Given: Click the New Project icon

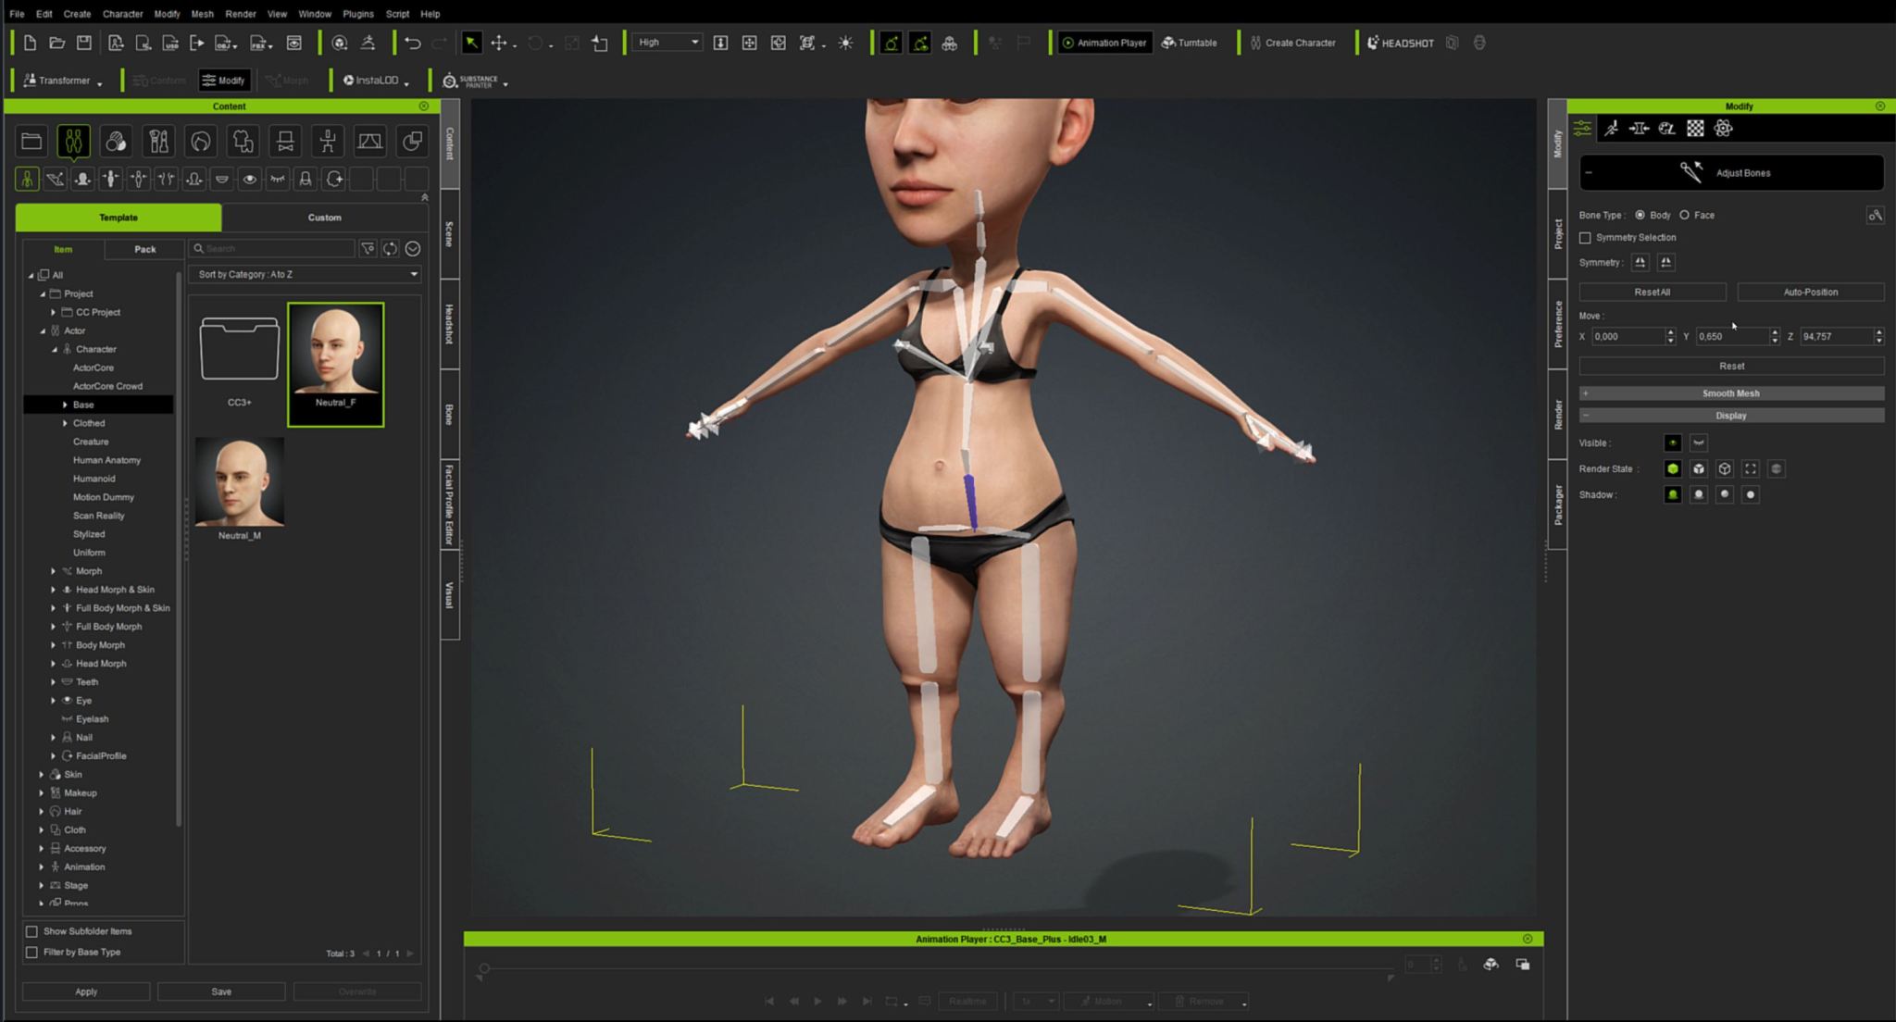Looking at the screenshot, I should [30, 43].
